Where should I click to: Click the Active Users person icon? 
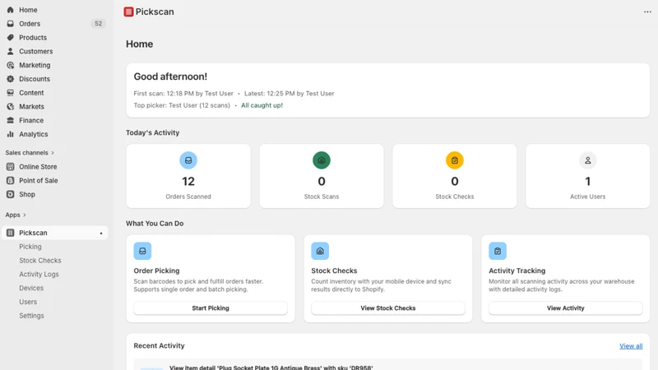tap(587, 160)
